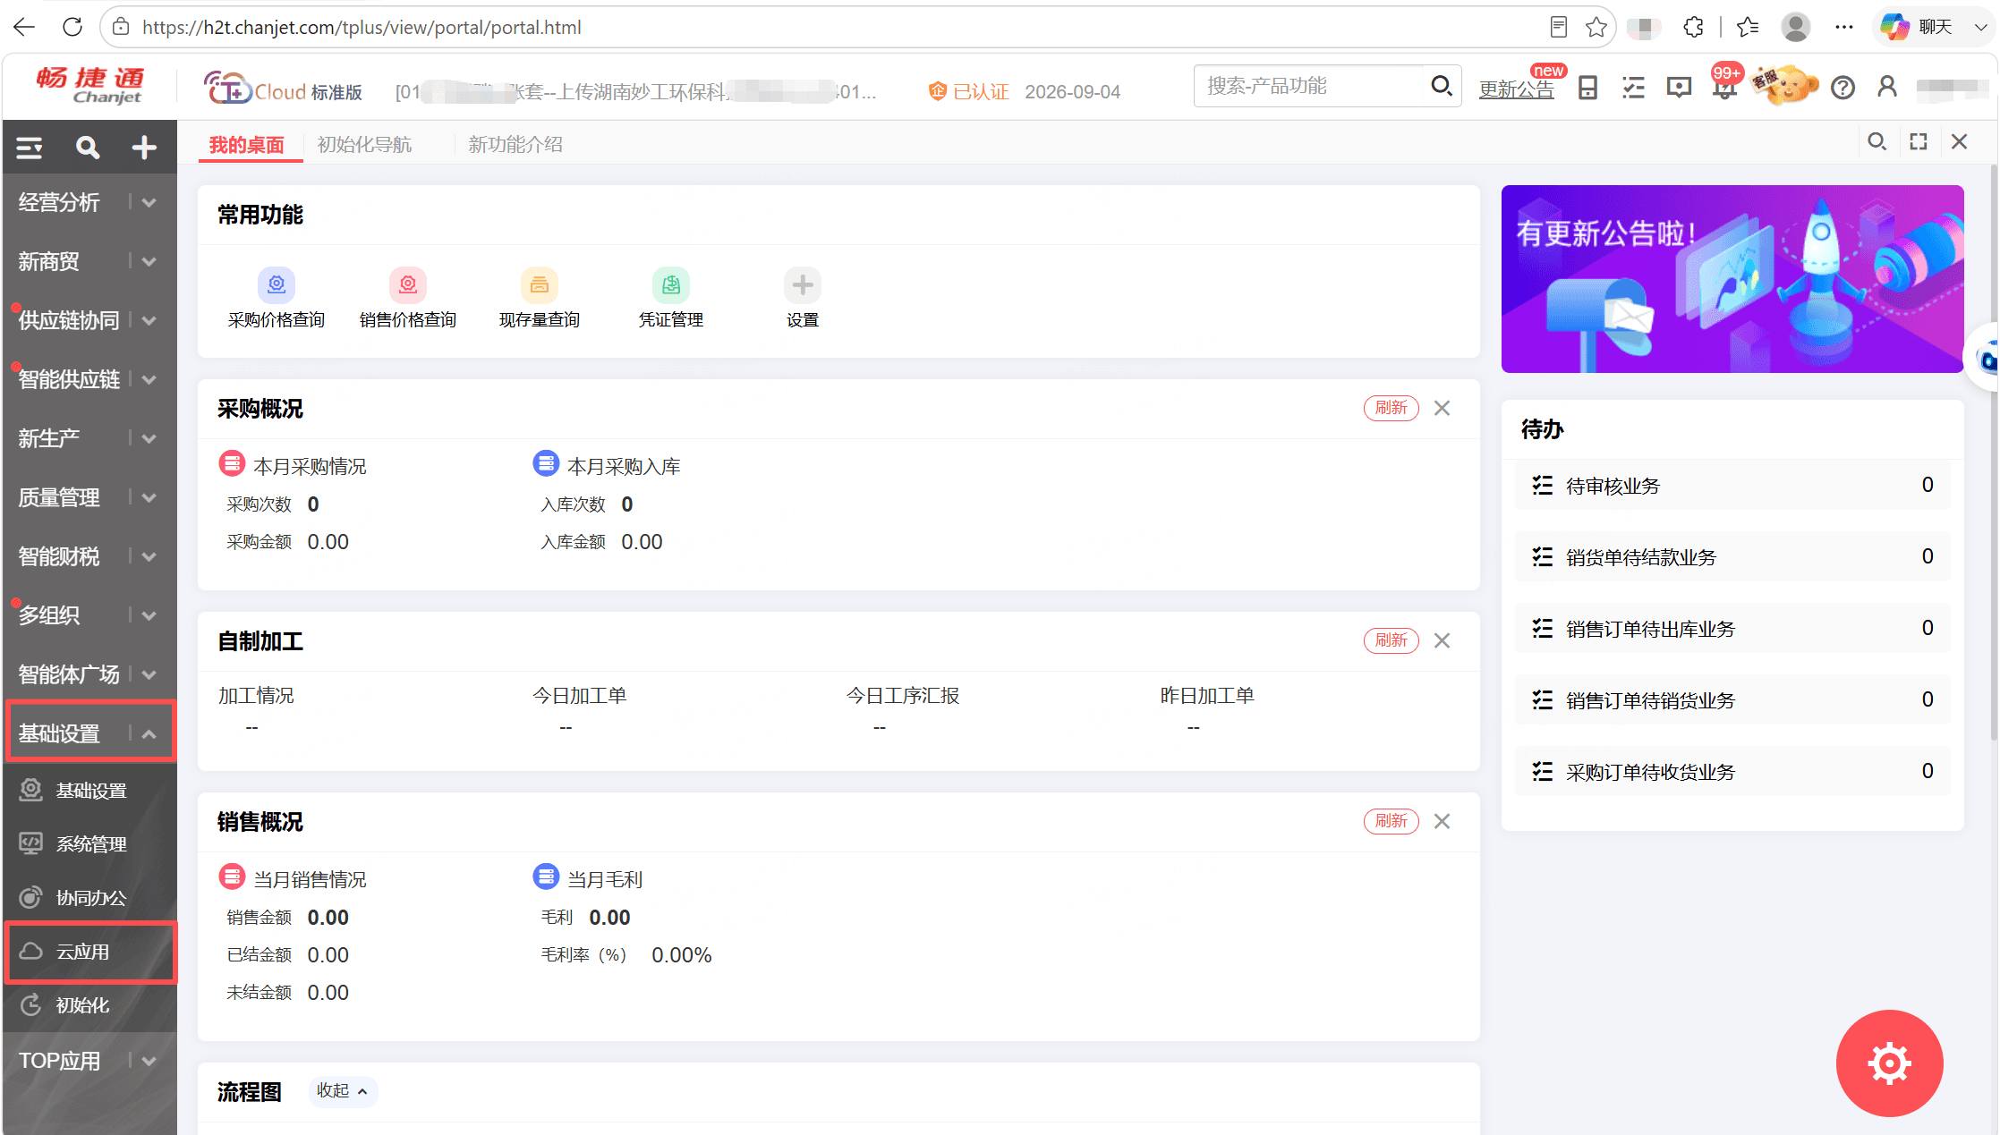Expand the 经营分析 sidebar menu

89,202
